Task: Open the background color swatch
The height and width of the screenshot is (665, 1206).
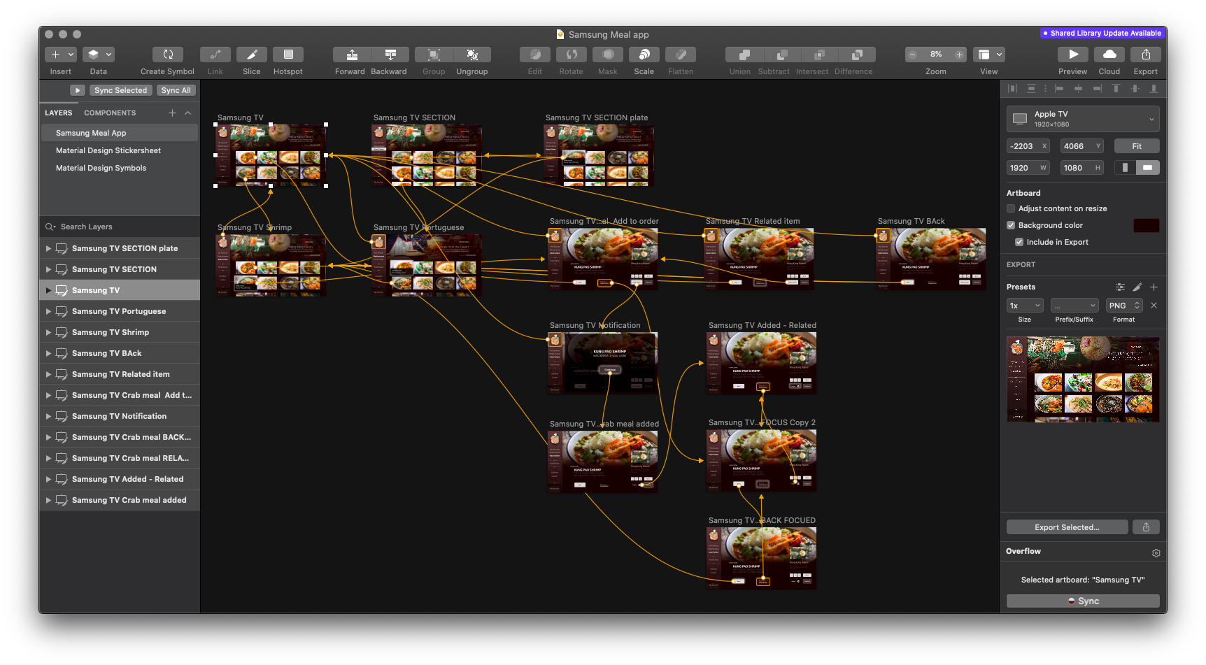Action: (1147, 225)
